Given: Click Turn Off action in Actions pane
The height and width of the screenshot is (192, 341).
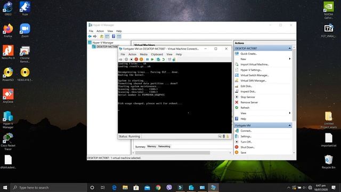Looking at the screenshot, I should (246, 142).
